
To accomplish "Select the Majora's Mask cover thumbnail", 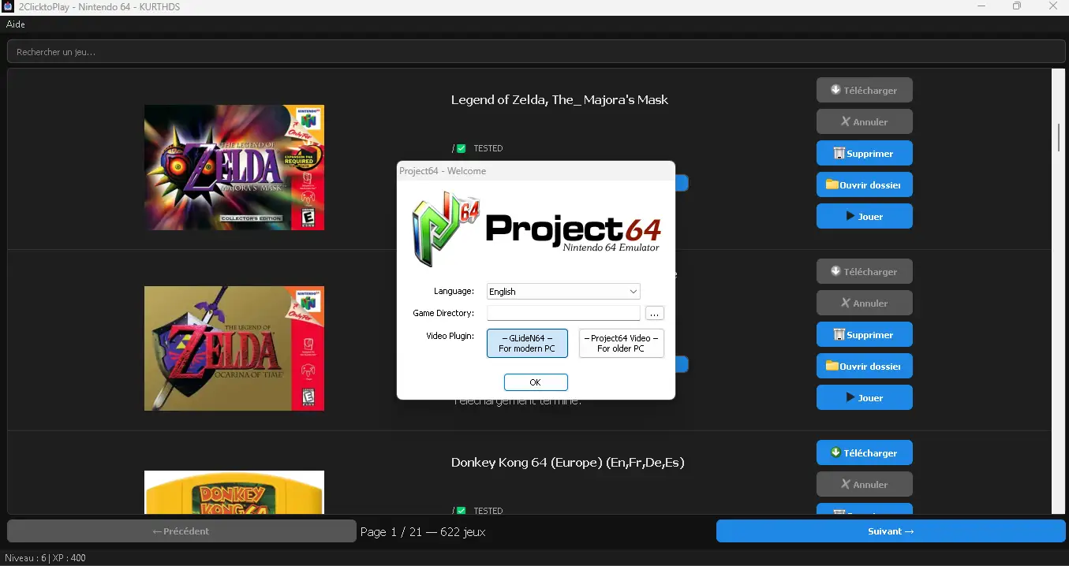I will click(x=234, y=167).
